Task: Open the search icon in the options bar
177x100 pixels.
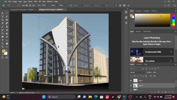Action: (x=165, y=6)
